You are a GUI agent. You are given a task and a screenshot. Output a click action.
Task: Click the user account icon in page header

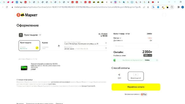(164, 15)
